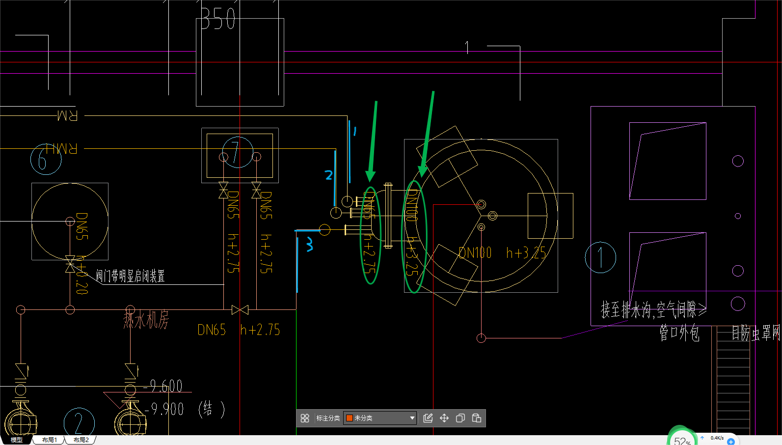Click the paste annotation icon
The height and width of the screenshot is (445, 782).
click(x=477, y=418)
